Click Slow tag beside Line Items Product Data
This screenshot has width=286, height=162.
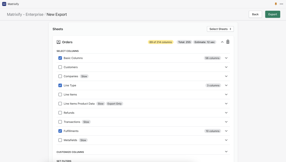click(x=100, y=104)
